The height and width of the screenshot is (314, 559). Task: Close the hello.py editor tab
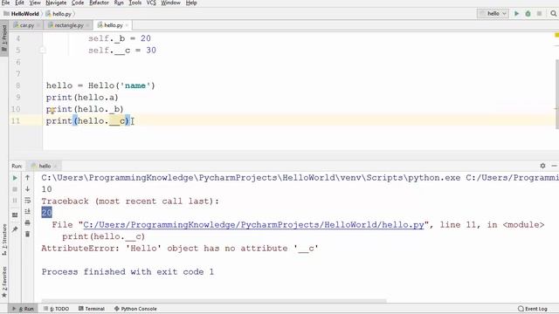click(x=127, y=25)
